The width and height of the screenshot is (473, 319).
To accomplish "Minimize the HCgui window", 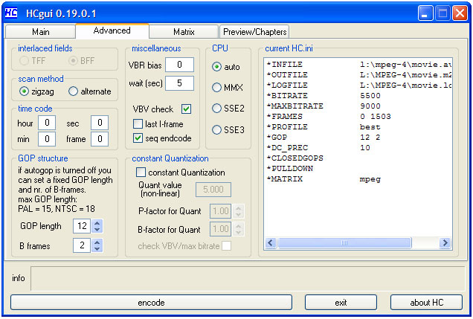I will (425, 13).
